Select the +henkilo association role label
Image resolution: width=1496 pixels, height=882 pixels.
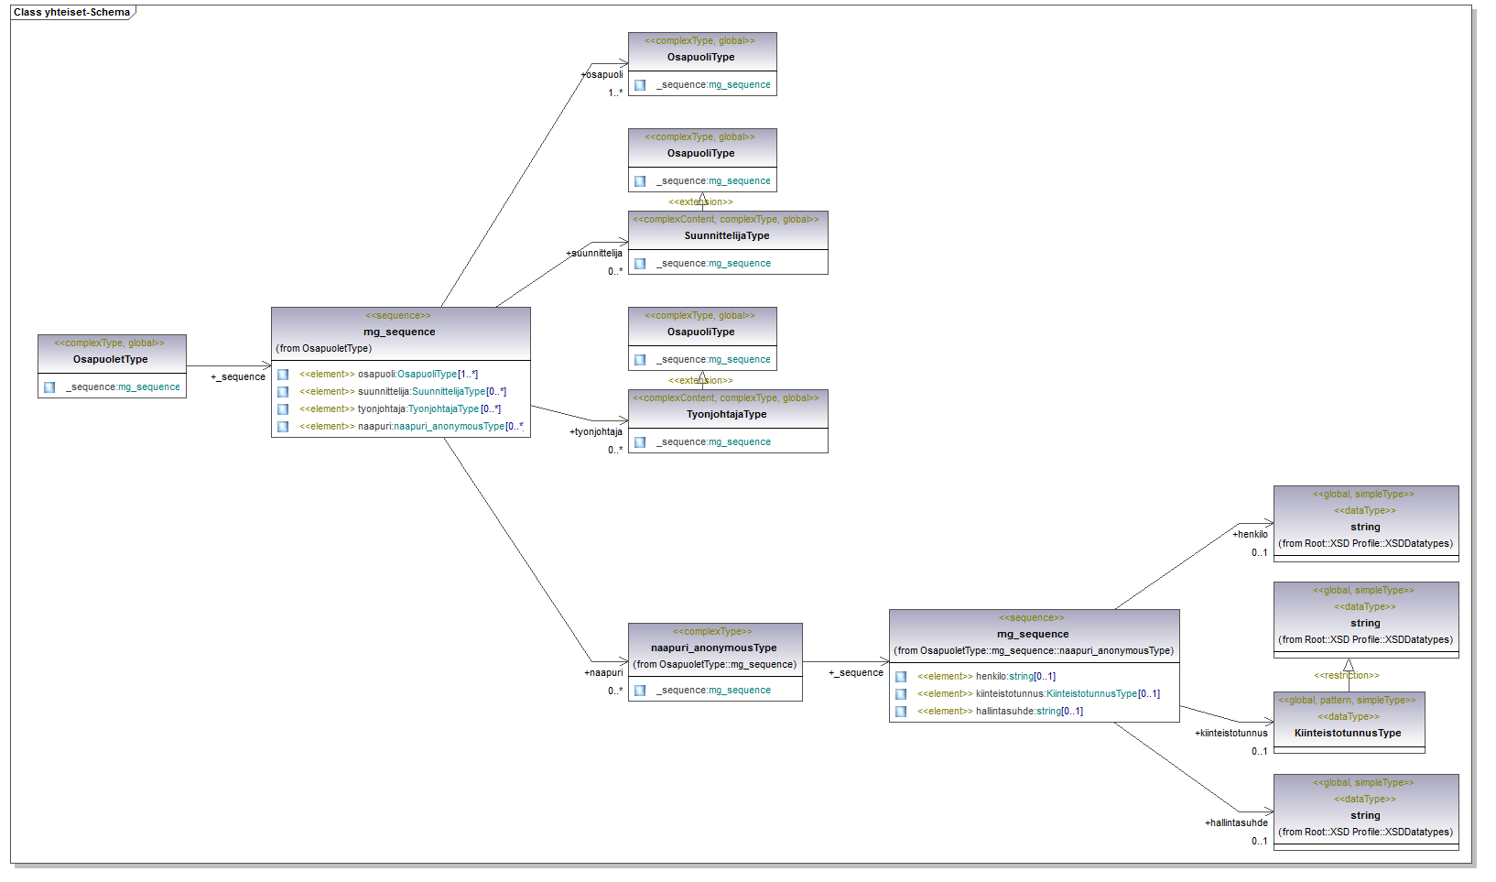point(1250,534)
